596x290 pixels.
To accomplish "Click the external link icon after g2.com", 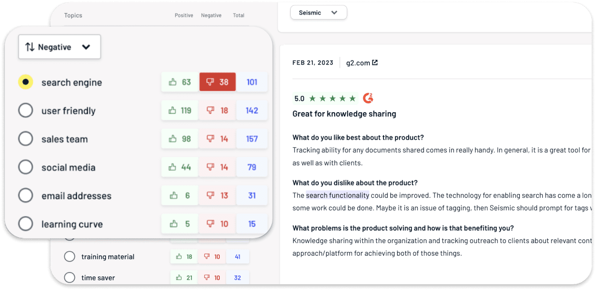I will [375, 62].
